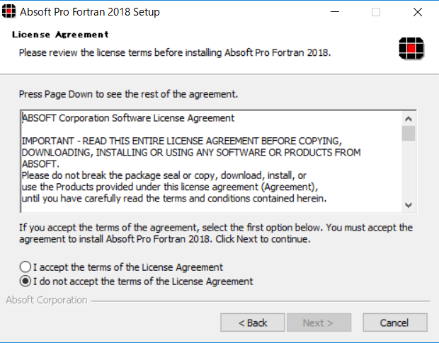The height and width of the screenshot is (343, 439).
Task: Click the license agreement scrollbar thumb
Action: [409, 134]
